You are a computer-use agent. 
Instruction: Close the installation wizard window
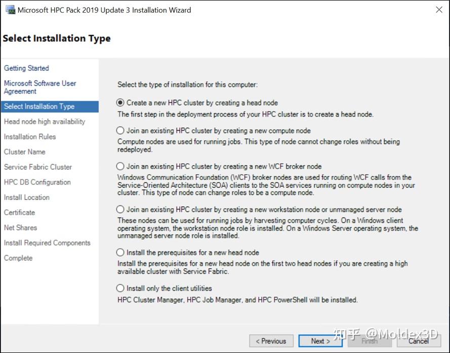coord(439,10)
